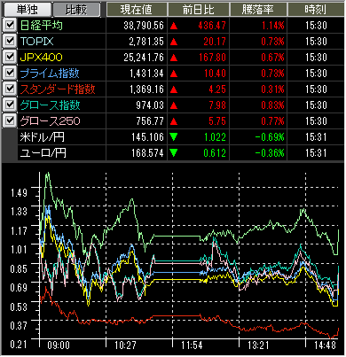Click the 現在値 column header
346x357 pixels.
pos(137,10)
